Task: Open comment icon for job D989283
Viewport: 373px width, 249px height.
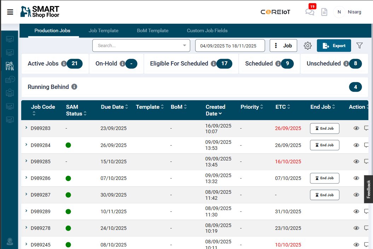Action: coord(367,128)
